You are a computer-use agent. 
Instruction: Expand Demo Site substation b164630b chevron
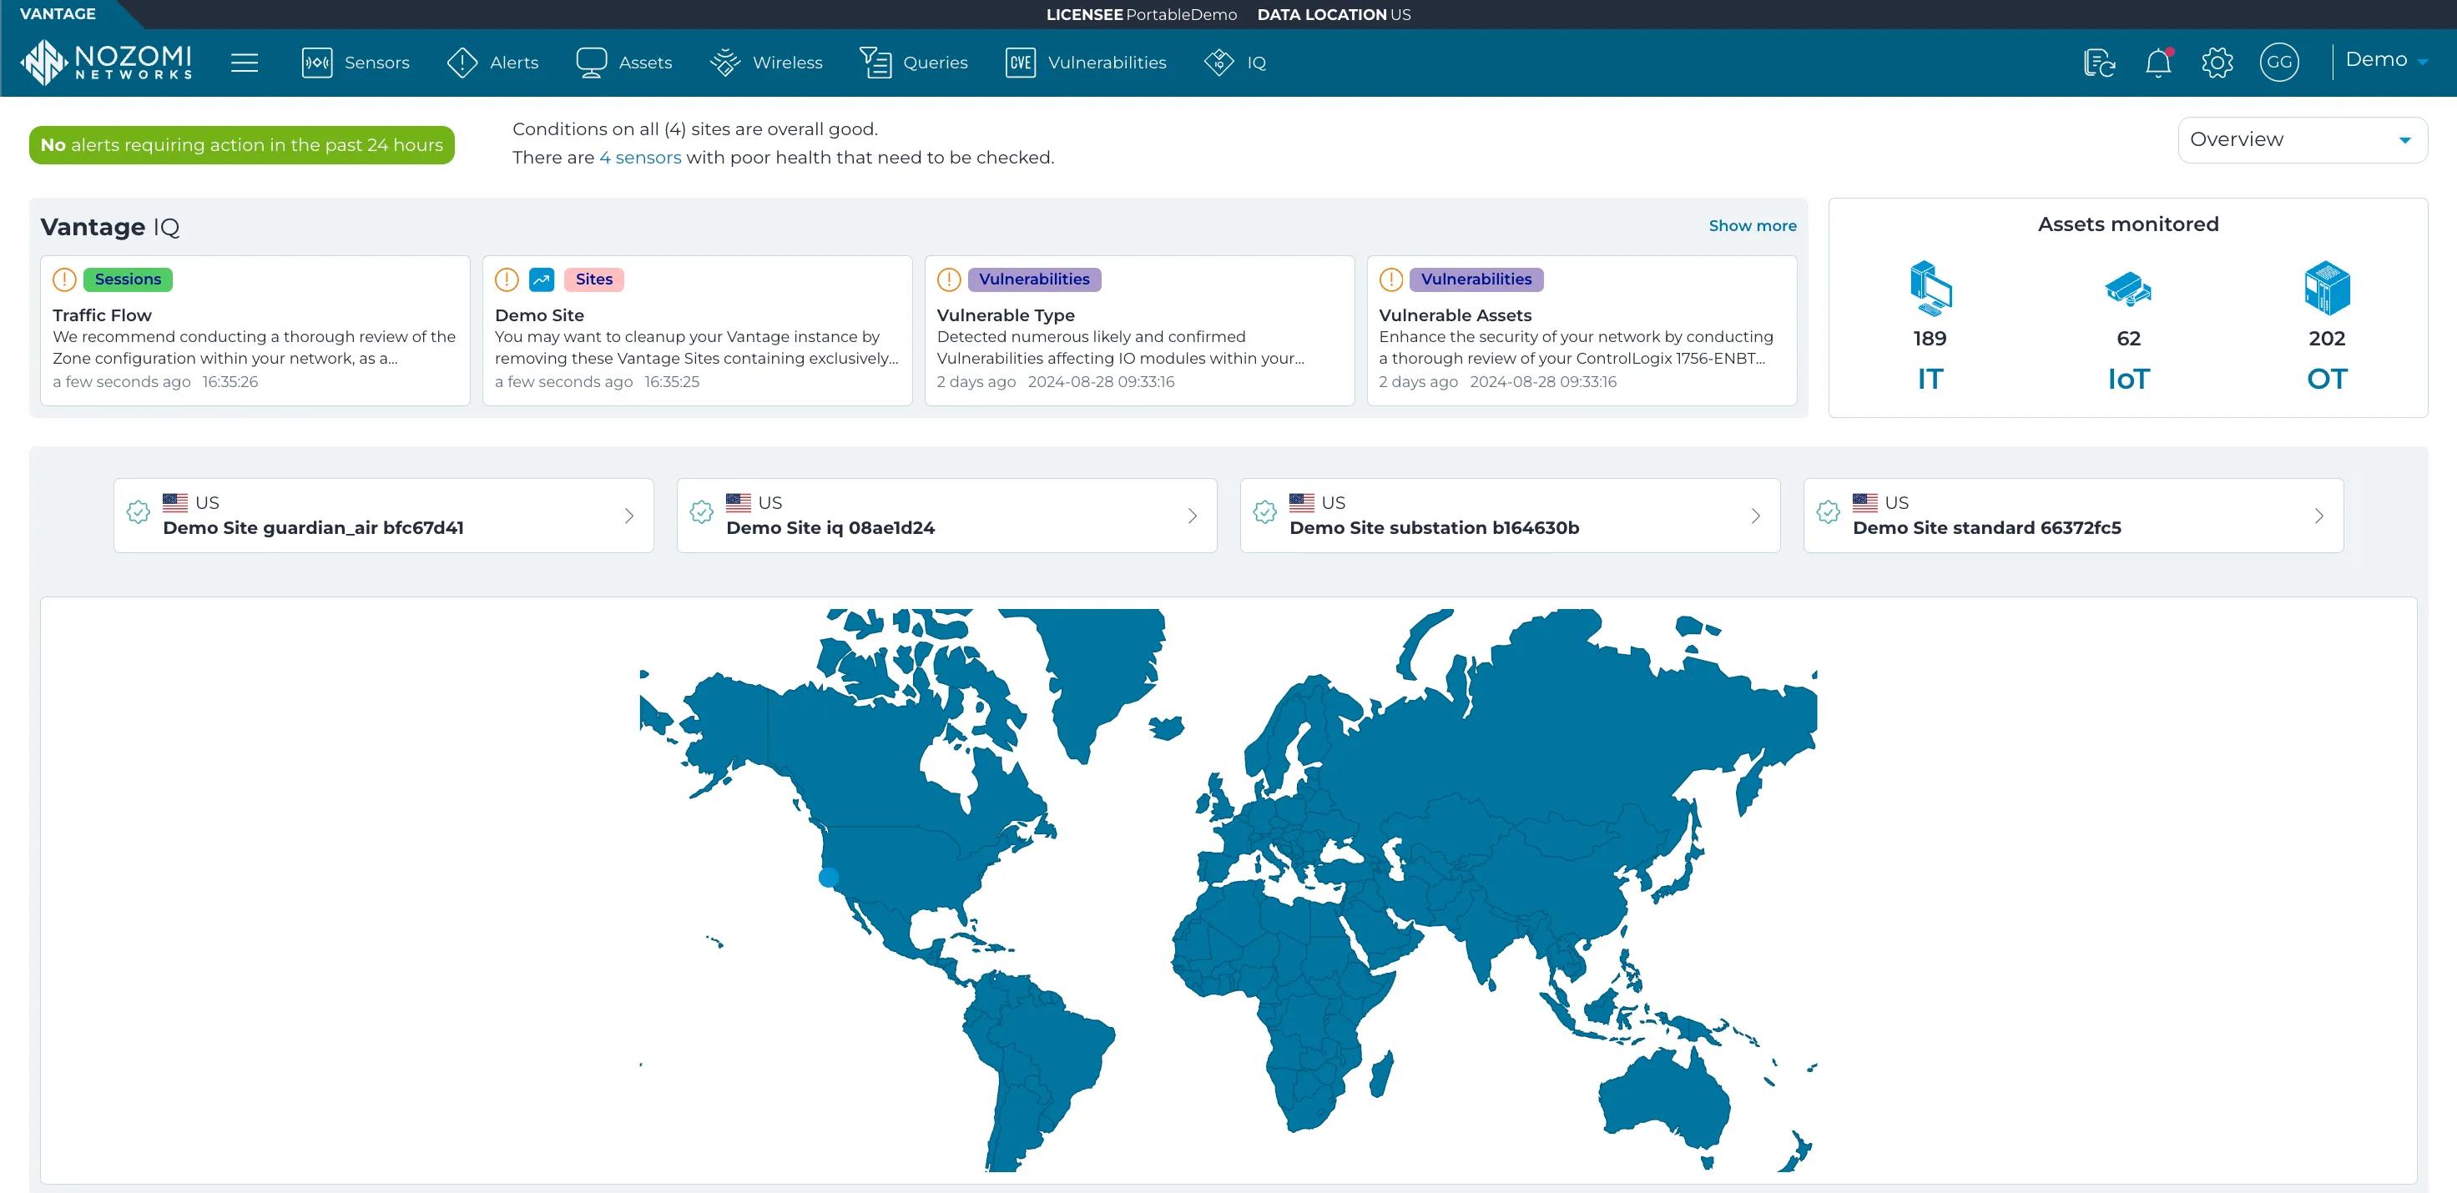coord(1756,516)
